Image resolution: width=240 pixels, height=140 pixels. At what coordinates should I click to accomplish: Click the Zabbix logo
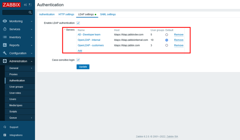tap(11, 5)
